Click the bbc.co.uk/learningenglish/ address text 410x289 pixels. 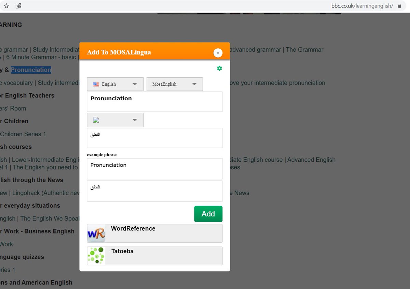point(362,6)
